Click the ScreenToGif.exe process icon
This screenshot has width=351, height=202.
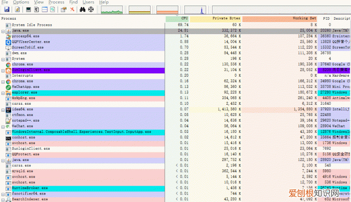click(8, 48)
